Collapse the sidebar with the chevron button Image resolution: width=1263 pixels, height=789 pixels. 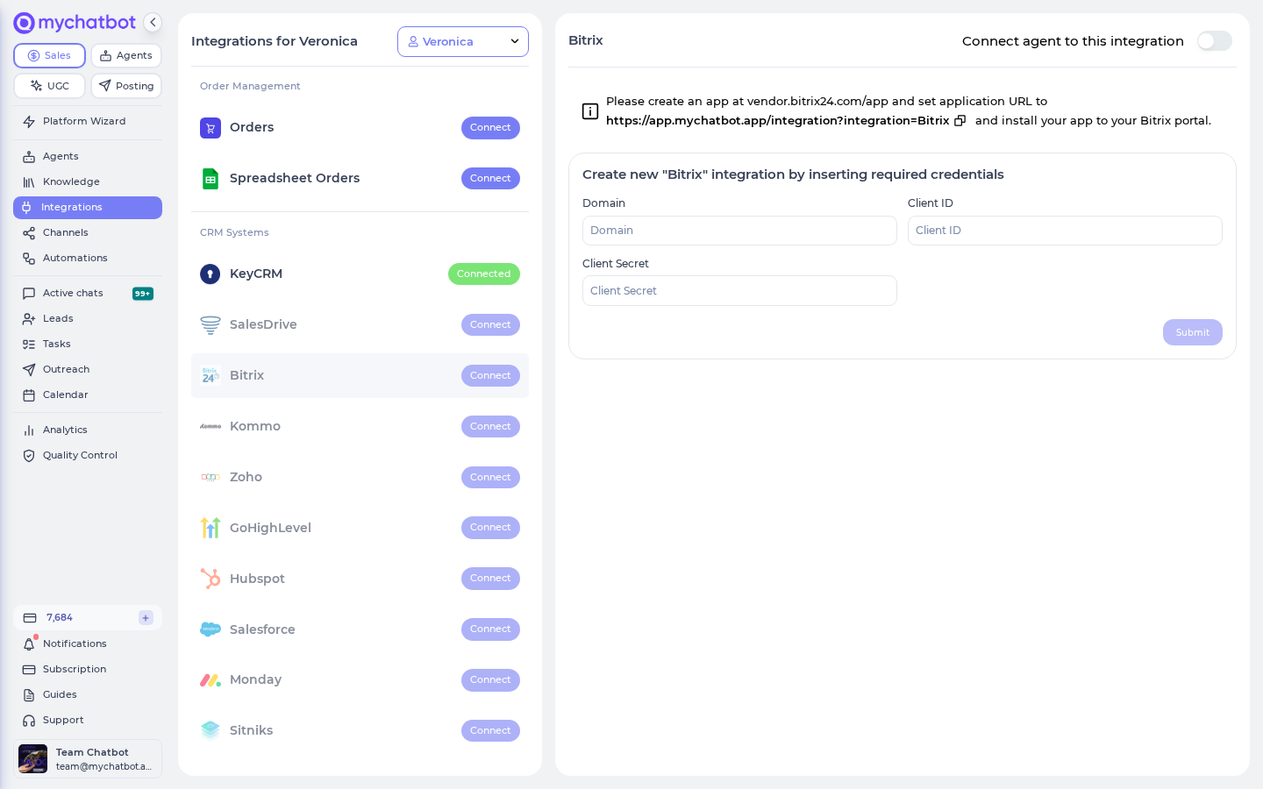(153, 23)
